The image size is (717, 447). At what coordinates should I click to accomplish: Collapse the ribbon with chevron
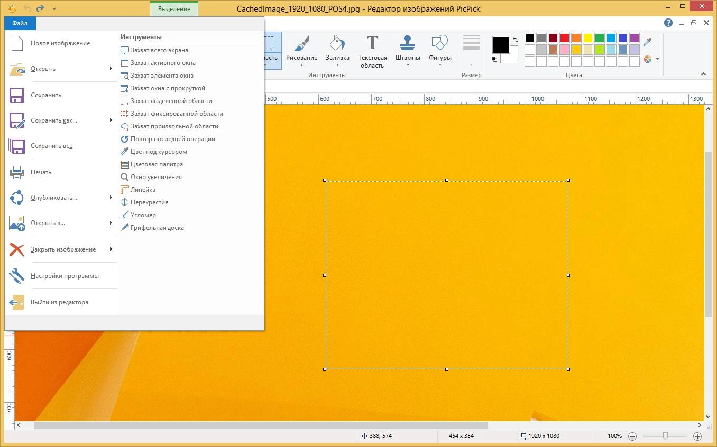pos(704,74)
